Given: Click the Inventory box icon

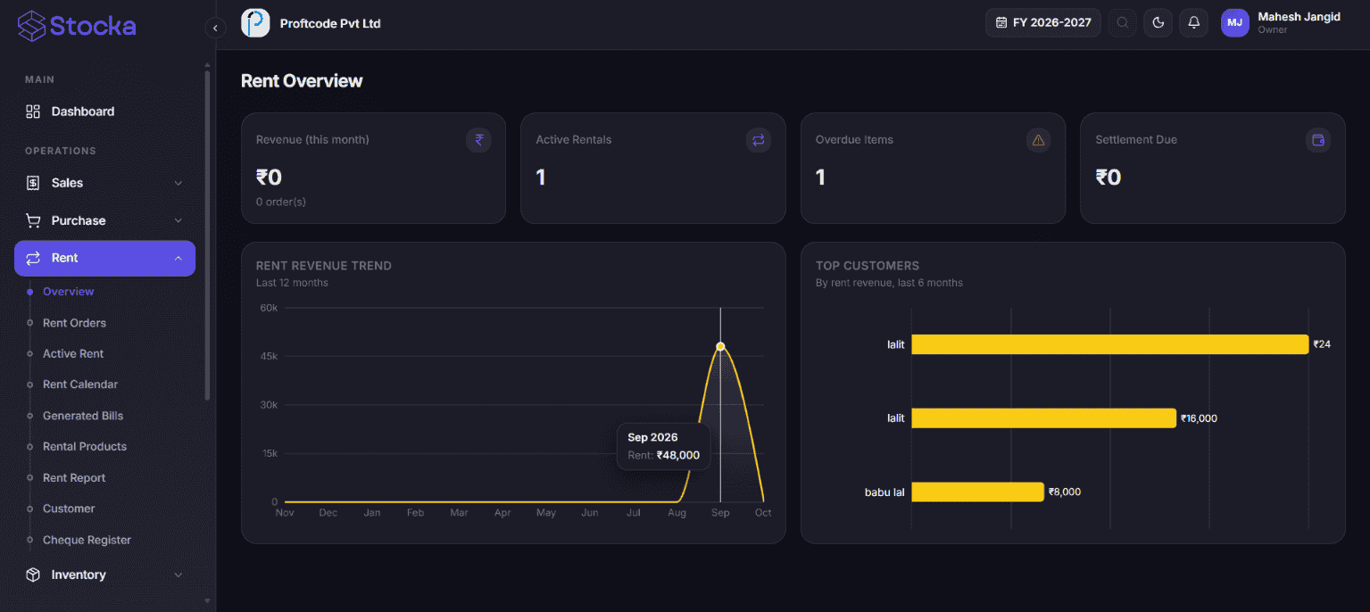Looking at the screenshot, I should pyautogui.click(x=33, y=575).
